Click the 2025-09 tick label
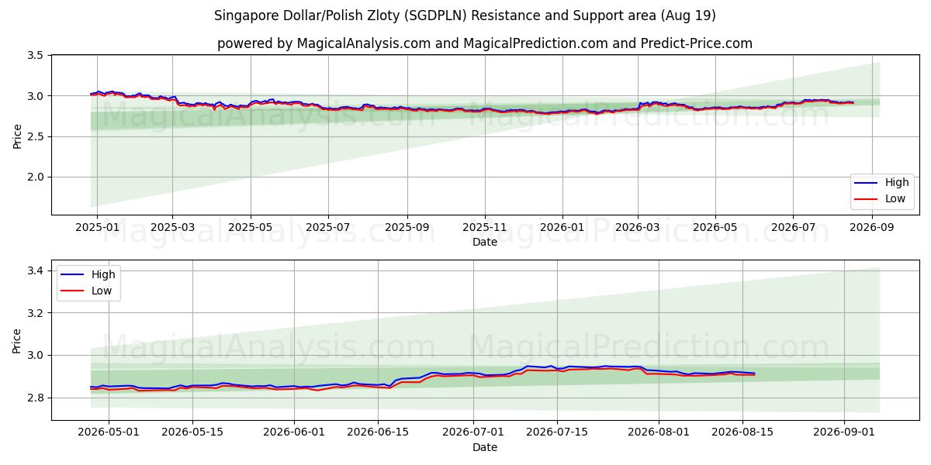This screenshot has height=465, width=931. [x=407, y=228]
